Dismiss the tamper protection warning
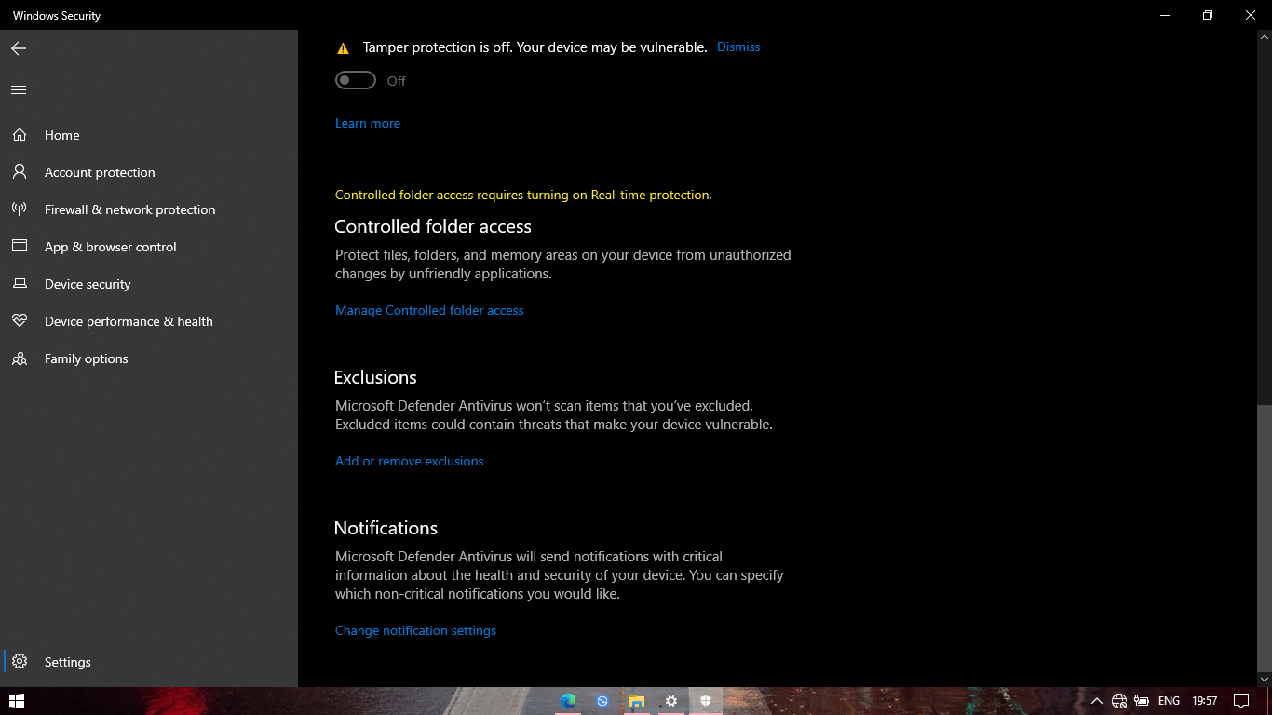 click(x=738, y=47)
